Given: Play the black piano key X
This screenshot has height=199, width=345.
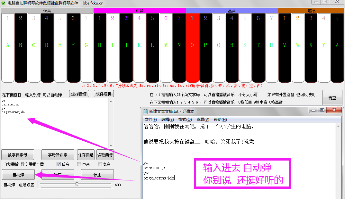Looking at the screenshot, I should pyautogui.click(x=311, y=48).
